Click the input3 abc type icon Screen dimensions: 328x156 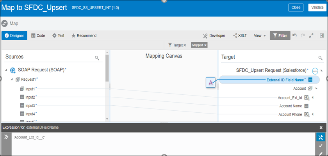click(22, 105)
